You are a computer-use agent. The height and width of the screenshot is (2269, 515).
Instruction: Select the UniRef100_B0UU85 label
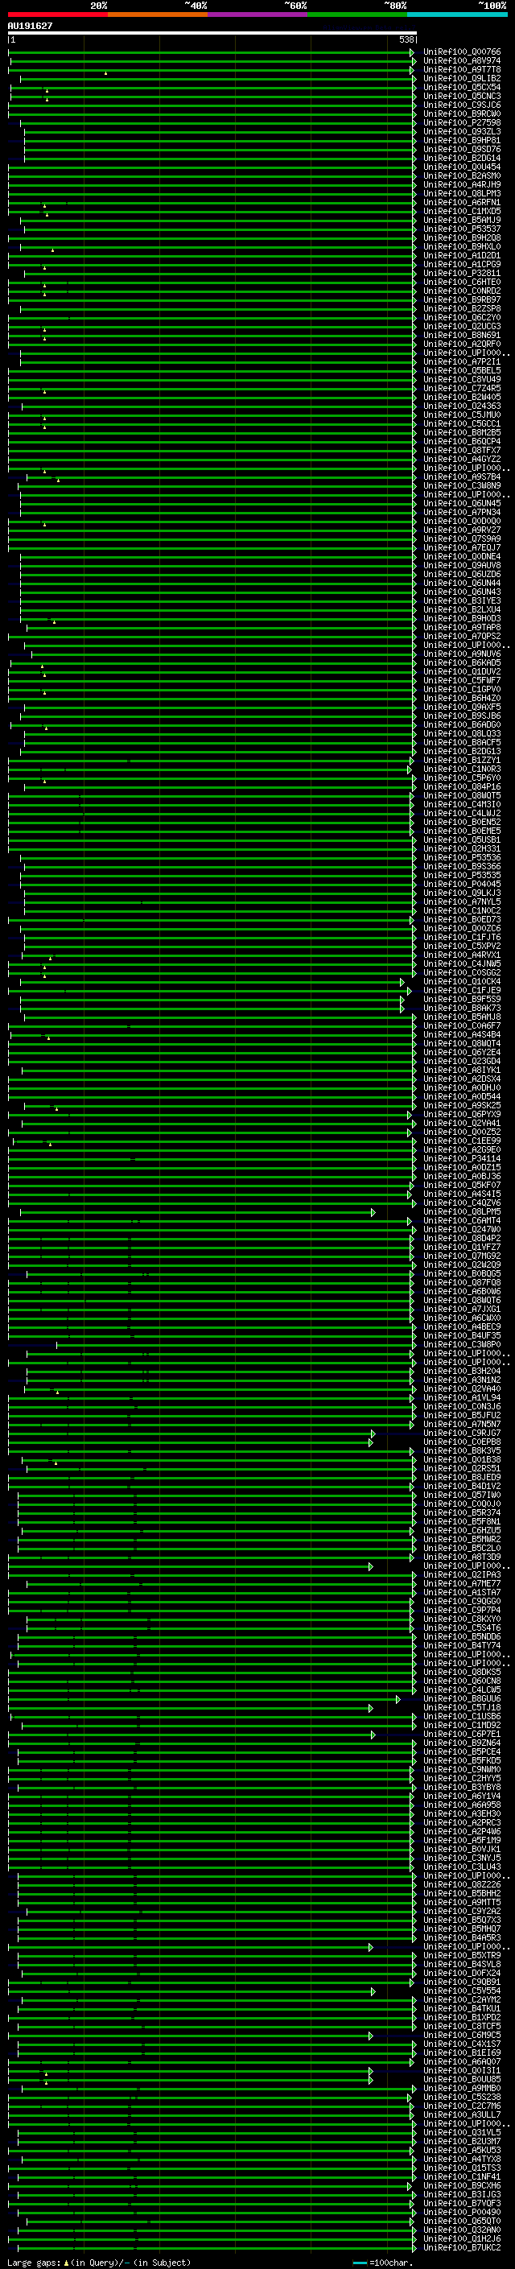click(x=462, y=2080)
